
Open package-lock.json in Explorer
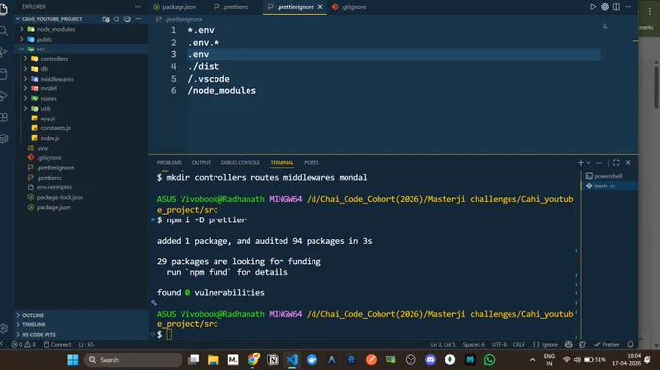(81, 197)
